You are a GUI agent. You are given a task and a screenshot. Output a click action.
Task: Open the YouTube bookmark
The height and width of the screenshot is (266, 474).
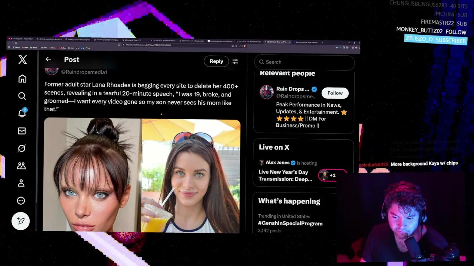tap(62, 48)
